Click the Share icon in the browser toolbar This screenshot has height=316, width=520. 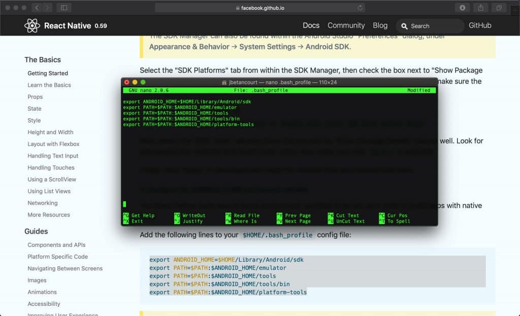coord(479,8)
